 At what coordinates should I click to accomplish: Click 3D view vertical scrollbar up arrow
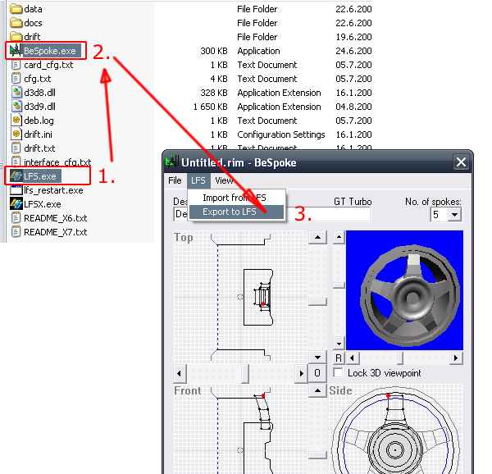339,237
